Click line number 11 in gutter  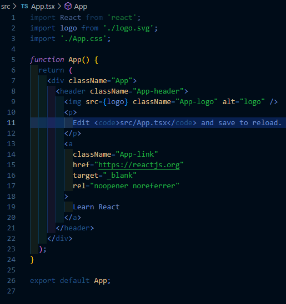coord(11,123)
